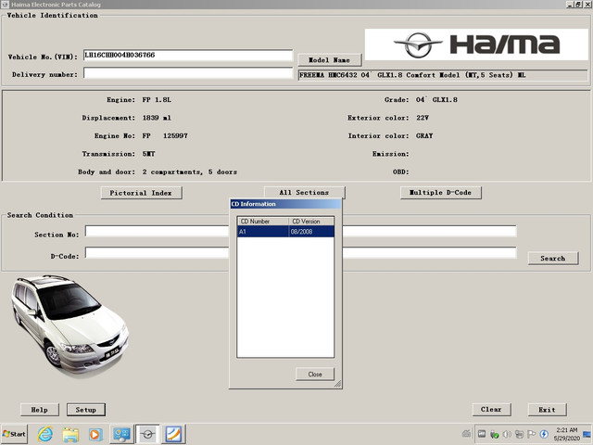Click the exterior color value 22V
The image size is (593, 445).
(x=423, y=118)
